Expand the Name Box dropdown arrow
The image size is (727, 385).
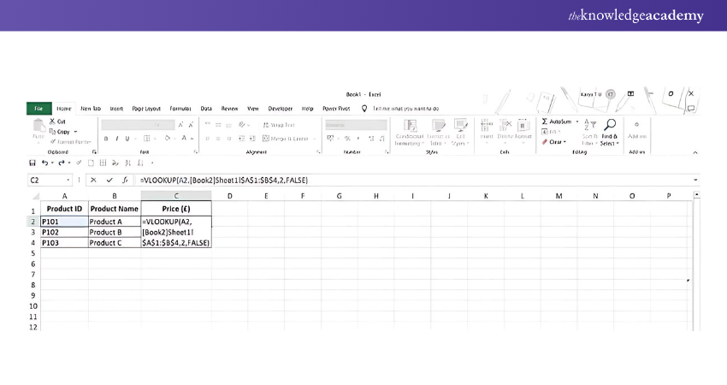[68, 181]
